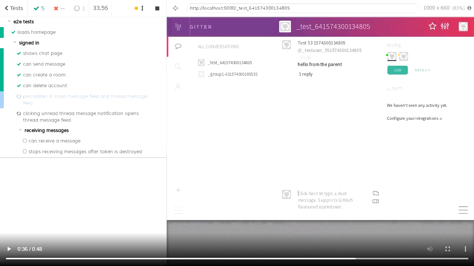Collapse the receiving messages suite
The width and height of the screenshot is (474, 266).
(20, 130)
